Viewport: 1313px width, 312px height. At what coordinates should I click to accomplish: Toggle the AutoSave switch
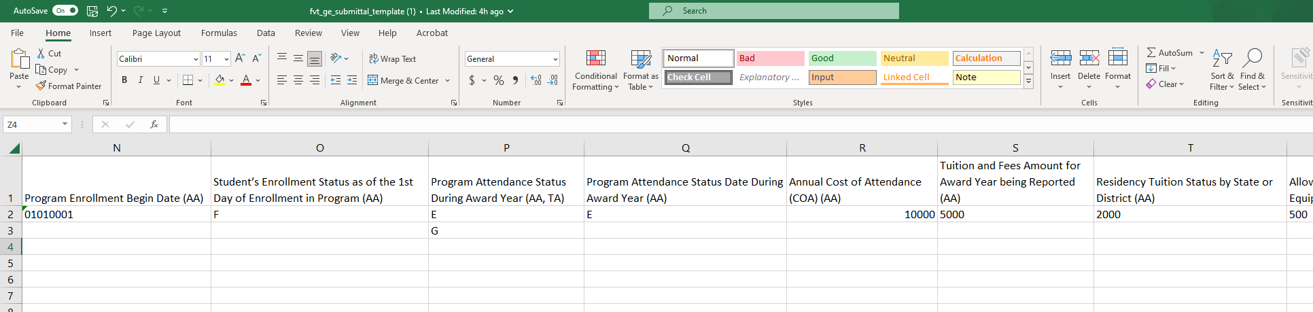pos(65,11)
